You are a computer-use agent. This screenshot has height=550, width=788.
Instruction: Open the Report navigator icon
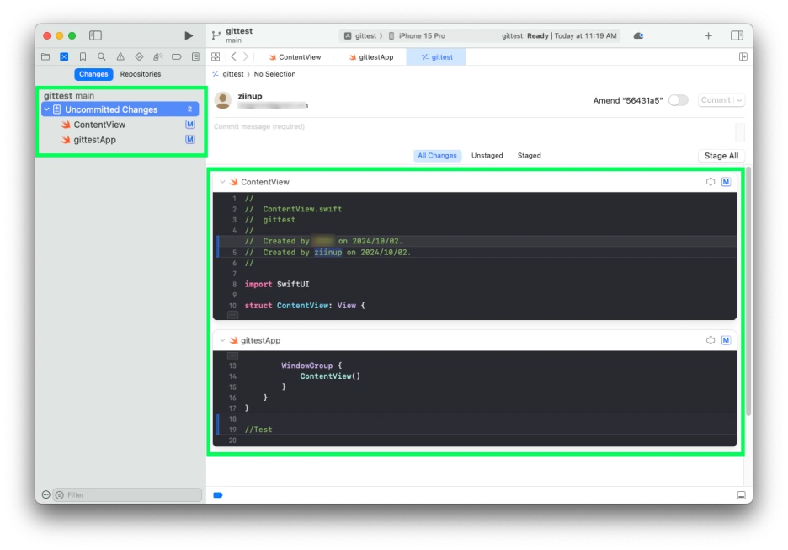195,56
